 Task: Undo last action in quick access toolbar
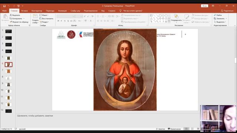coord(9,6)
